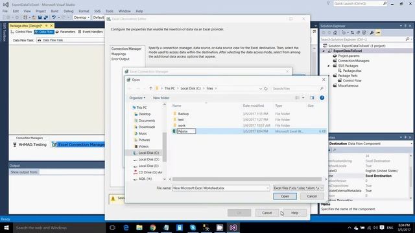Select Pictures in the navigation pane
This screenshot has width=415, height=233.
(x=144, y=140)
